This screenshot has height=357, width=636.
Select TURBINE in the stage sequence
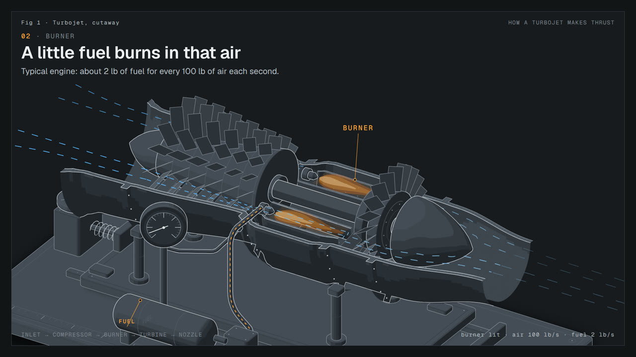pyautogui.click(x=153, y=335)
